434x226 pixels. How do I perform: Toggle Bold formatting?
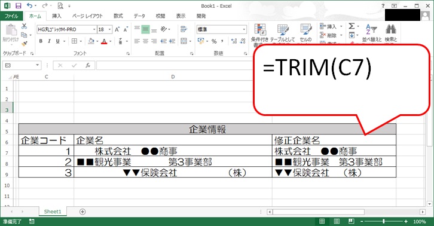[x=41, y=41]
